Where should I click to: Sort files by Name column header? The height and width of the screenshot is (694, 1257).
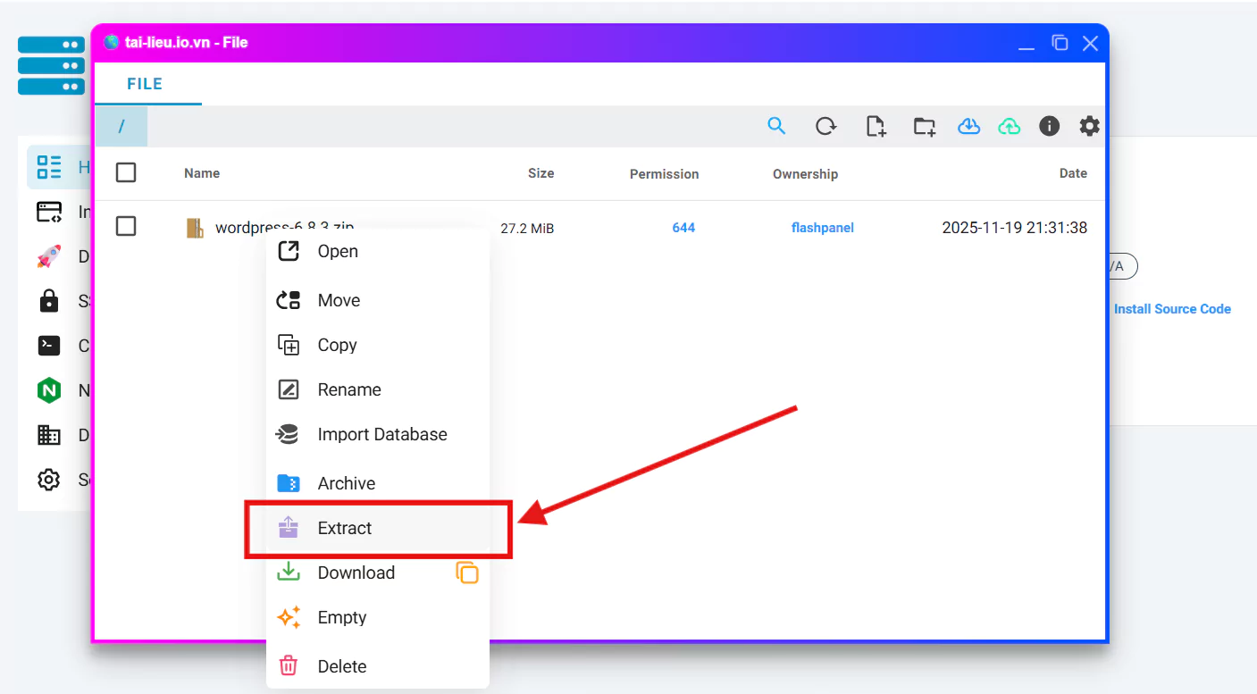pos(202,173)
